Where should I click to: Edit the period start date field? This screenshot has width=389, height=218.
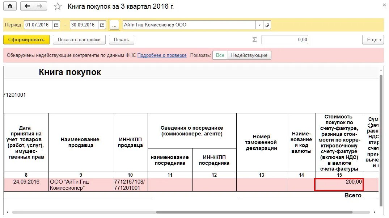(x=38, y=25)
